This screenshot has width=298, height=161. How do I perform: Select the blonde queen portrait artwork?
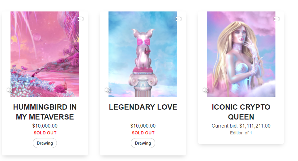pyautogui.click(x=241, y=54)
